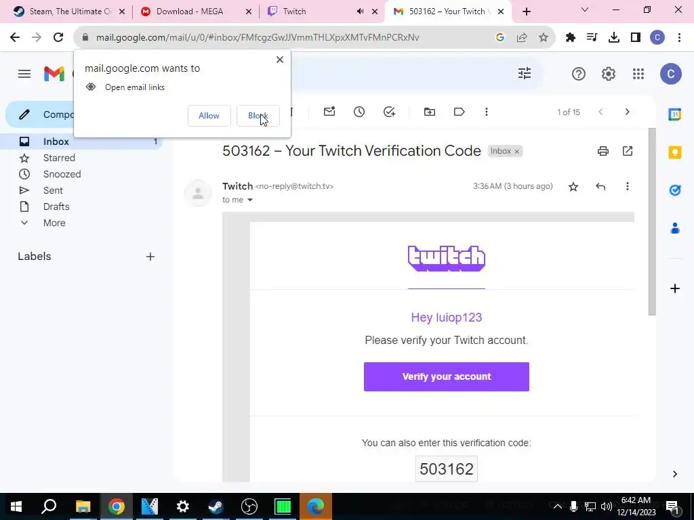
Task: Show search options filter icon
Action: point(525,73)
